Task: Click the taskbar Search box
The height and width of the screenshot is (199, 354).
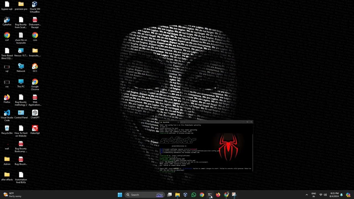Action: [144, 195]
